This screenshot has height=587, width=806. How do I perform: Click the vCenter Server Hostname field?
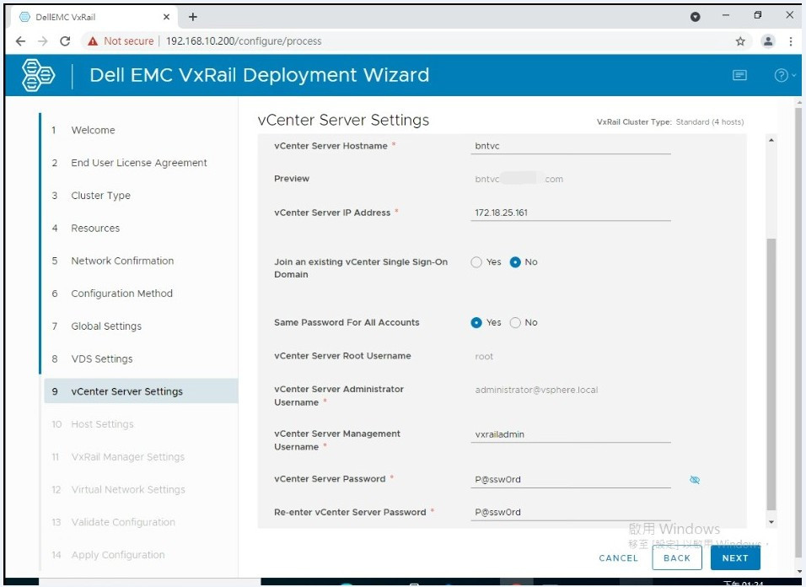(x=571, y=146)
